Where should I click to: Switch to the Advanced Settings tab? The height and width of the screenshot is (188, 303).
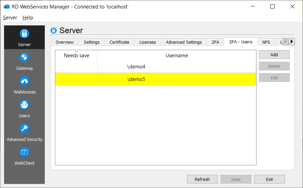(x=184, y=42)
